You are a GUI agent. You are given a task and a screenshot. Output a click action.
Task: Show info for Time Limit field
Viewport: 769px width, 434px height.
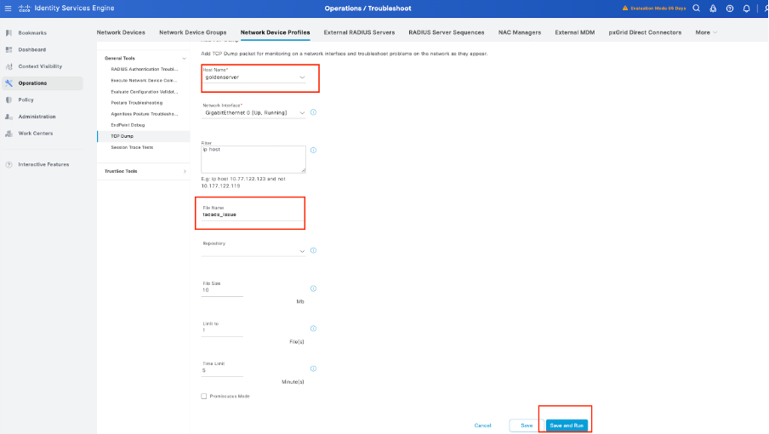tap(313, 368)
